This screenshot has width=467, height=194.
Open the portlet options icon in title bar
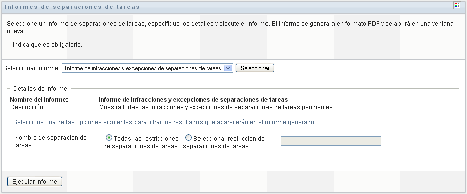coord(457,6)
